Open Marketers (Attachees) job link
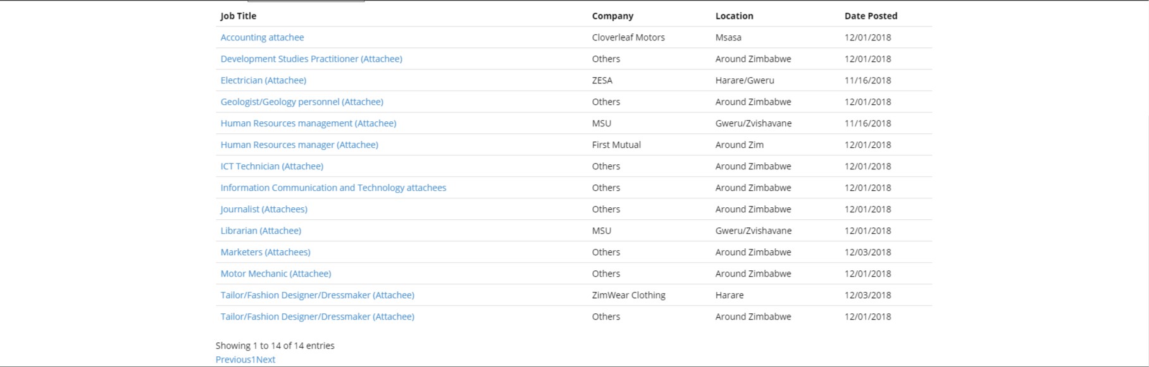The height and width of the screenshot is (367, 1149). [x=265, y=252]
